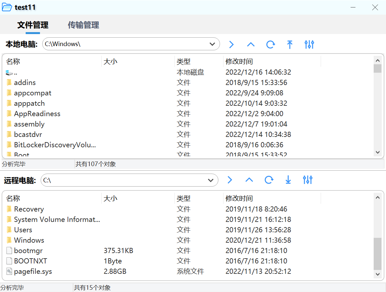This screenshot has height=292, width=386.
Task: Open local panel filter settings sliders icon
Action: point(309,44)
